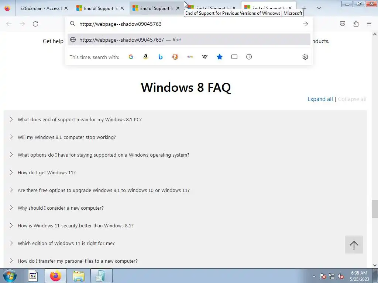Search in open Tabs icon
The height and width of the screenshot is (283, 378).
click(234, 57)
